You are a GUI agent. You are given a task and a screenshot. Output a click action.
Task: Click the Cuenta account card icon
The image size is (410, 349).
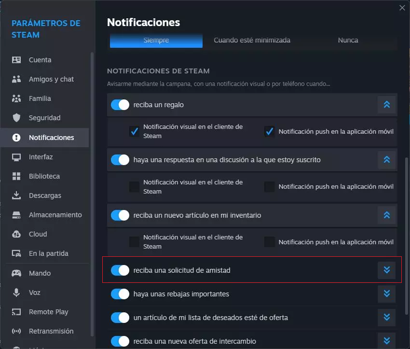pyautogui.click(x=16, y=60)
